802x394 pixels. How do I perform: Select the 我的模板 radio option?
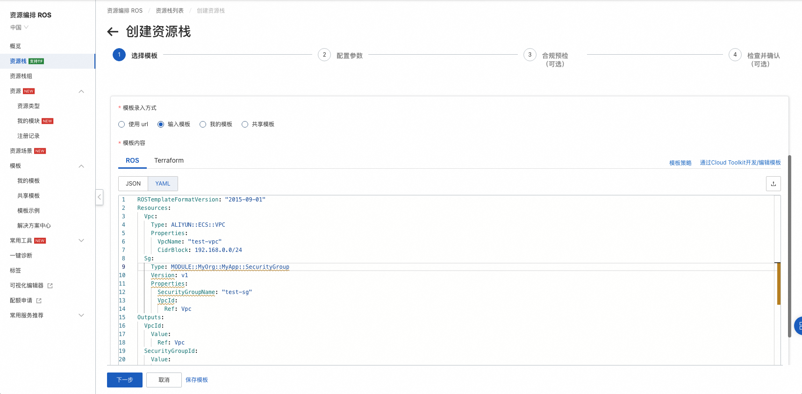coord(203,124)
